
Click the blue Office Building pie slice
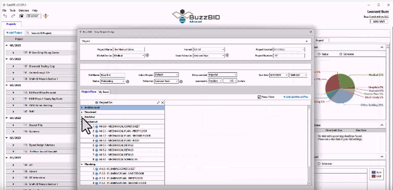[342, 97]
